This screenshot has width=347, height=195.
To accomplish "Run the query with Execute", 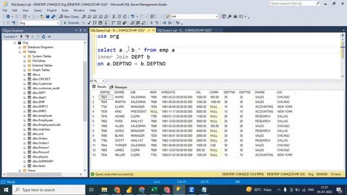I will (71, 23).
